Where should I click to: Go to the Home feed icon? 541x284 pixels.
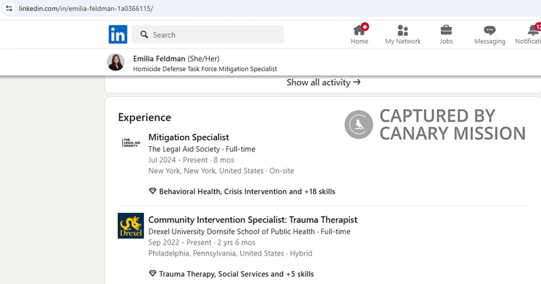point(359,30)
